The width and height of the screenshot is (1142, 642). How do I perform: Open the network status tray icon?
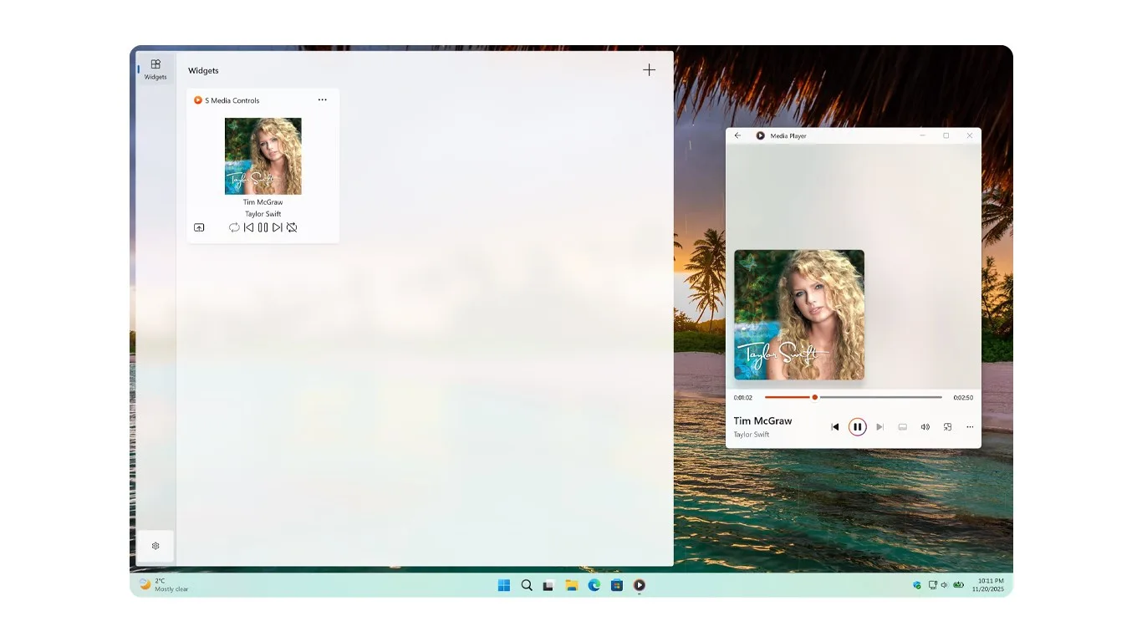coord(933,585)
